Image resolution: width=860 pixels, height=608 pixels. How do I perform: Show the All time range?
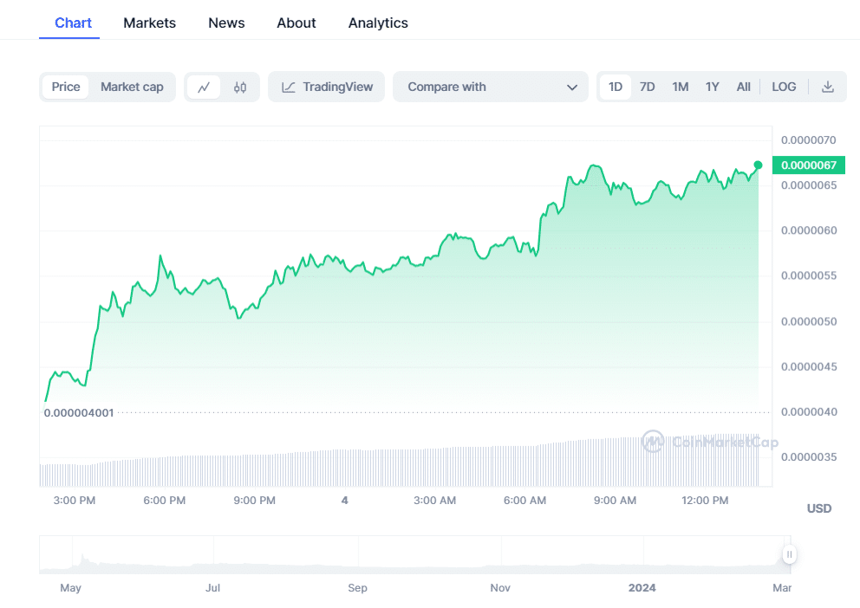pos(743,87)
